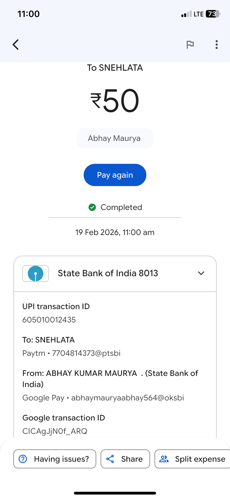
Task: Tap the Share button label
Action: click(132, 459)
